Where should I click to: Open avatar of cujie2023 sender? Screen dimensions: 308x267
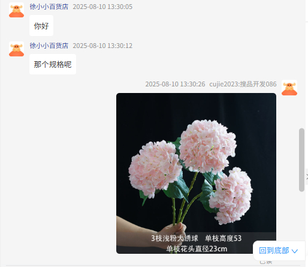(289, 88)
